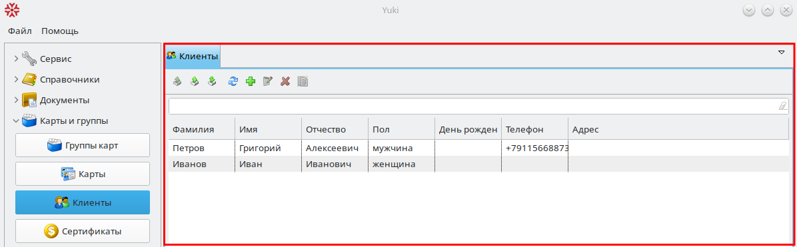Screen dimensions: 797x247
Task: Open the Помощь menu
Action: (x=60, y=31)
